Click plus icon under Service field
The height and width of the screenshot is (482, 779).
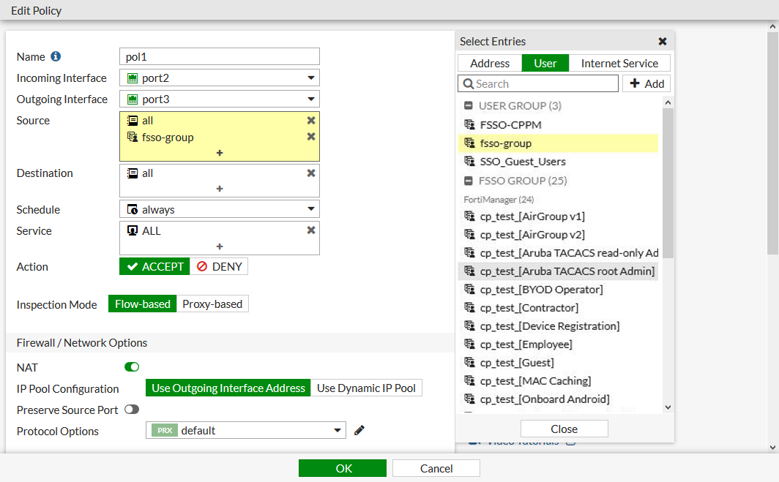(220, 246)
